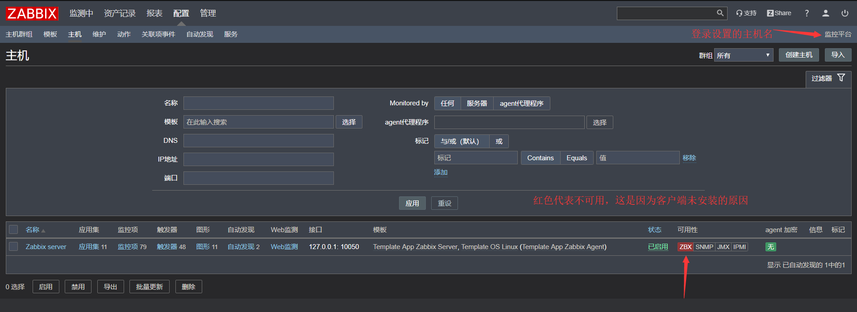Open the 监测中 top menu
Viewport: 857px width, 312px height.
click(81, 13)
